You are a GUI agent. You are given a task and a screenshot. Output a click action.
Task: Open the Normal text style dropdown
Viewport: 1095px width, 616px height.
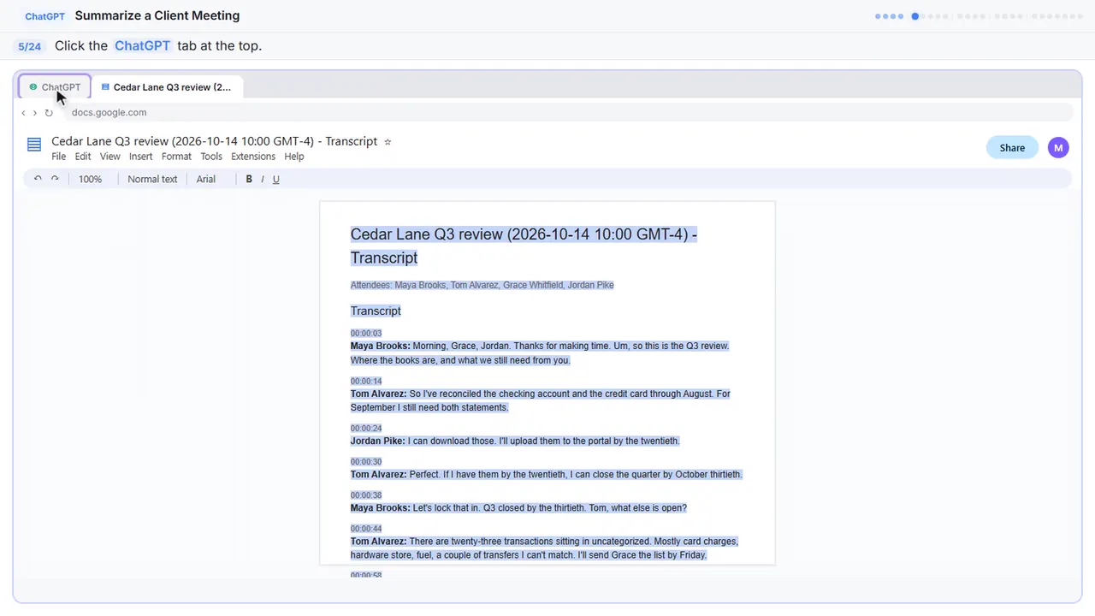152,179
